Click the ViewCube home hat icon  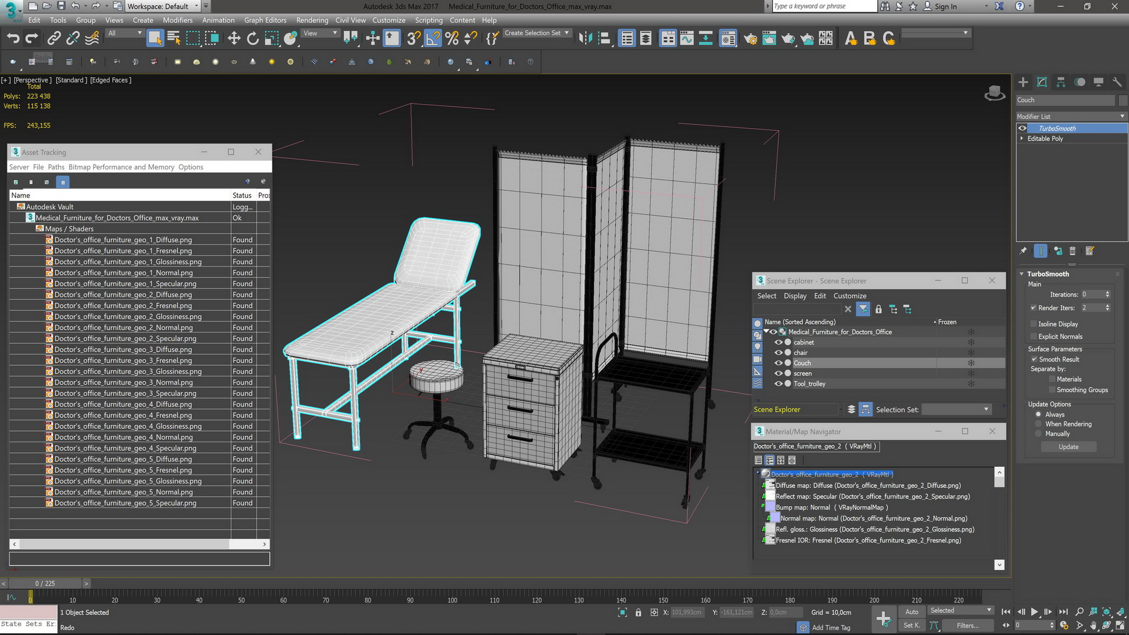tap(994, 93)
